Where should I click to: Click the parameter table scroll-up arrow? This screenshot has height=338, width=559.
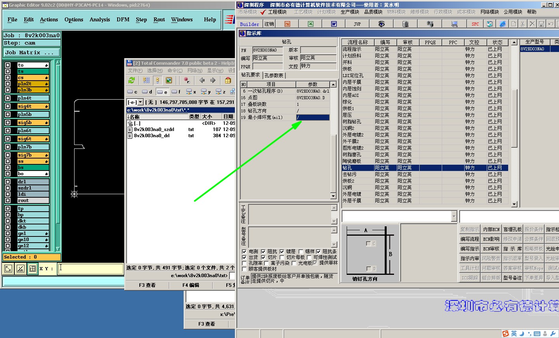(x=333, y=84)
